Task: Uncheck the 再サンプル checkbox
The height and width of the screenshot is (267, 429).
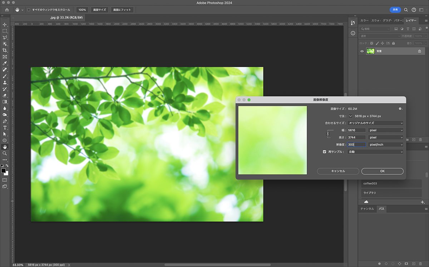Action: [x=325, y=152]
